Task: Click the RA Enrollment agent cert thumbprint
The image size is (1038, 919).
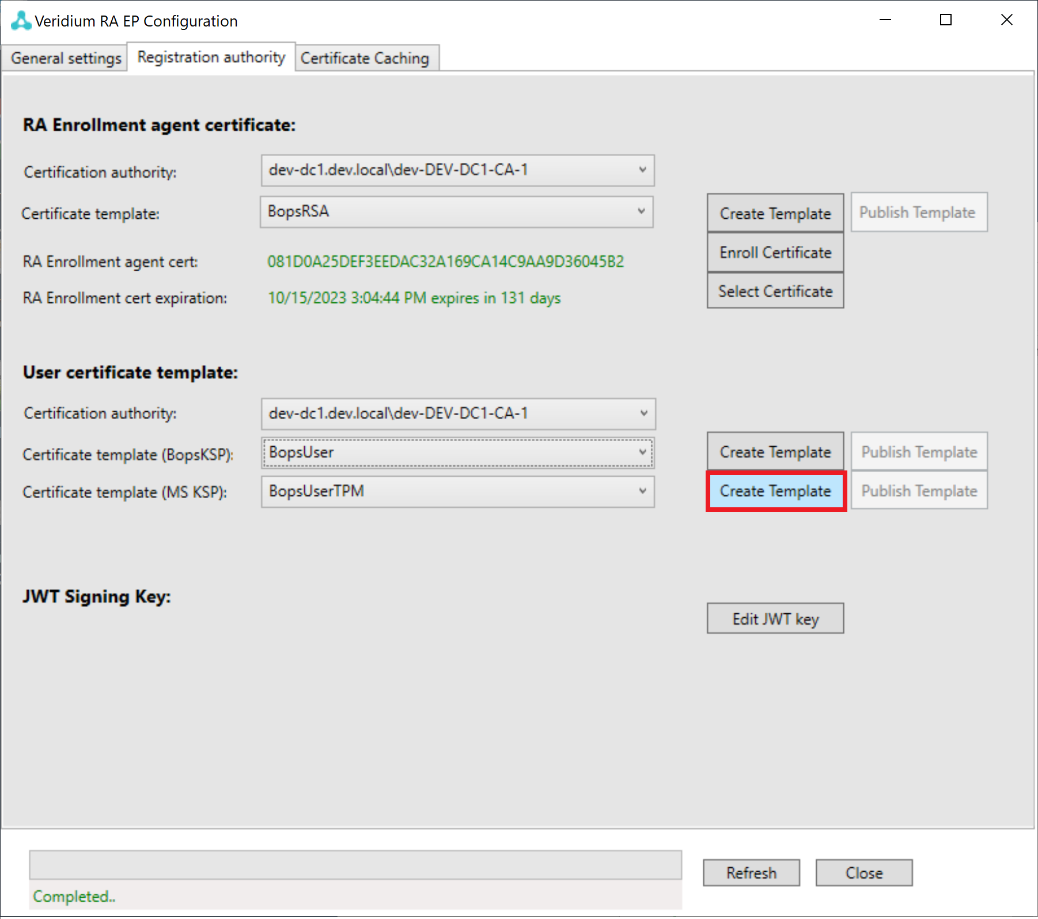Action: 445,262
